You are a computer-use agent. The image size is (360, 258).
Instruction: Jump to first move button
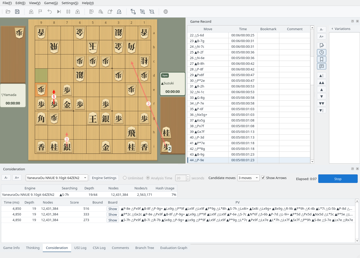[x=322, y=76]
